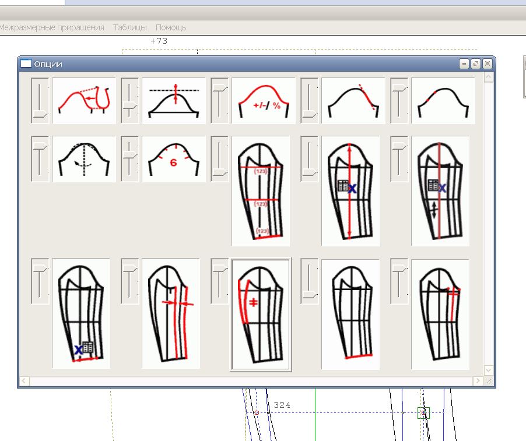Screen dimensions: 526x441
Task: Toggle switch beside cap ease percent icon
Action: (219, 101)
